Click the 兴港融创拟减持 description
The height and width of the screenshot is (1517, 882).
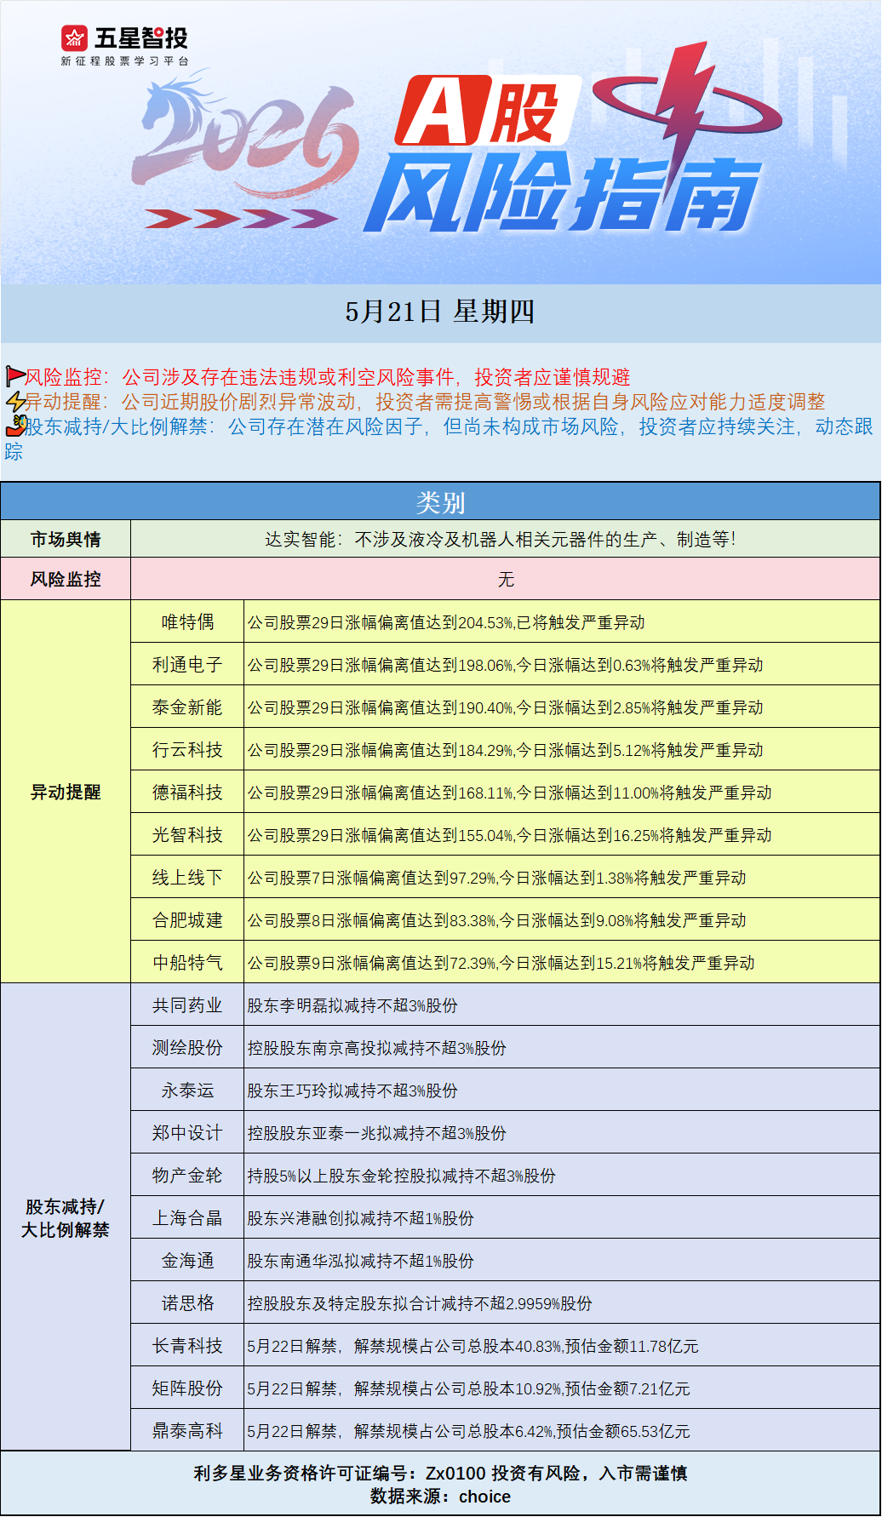[360, 1218]
